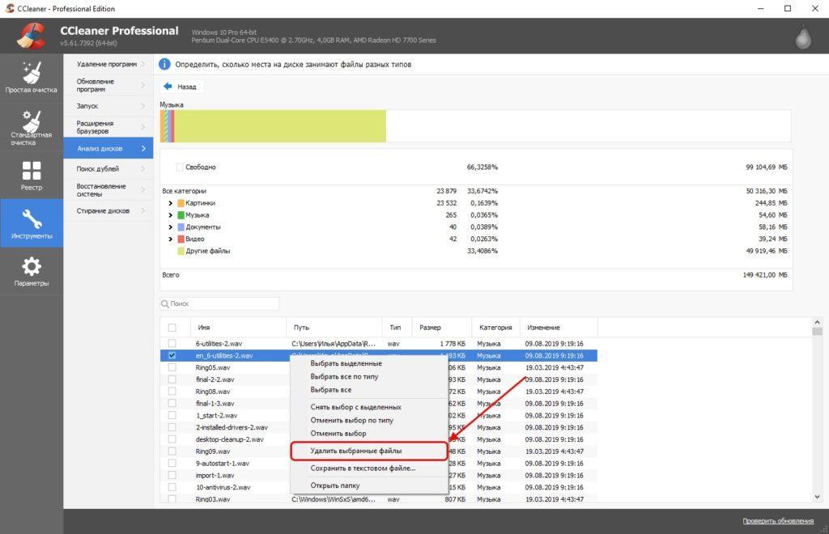The width and height of the screenshot is (829, 534).
Task: Open Simple Clean (Простая очистка) section
Action: (32, 78)
